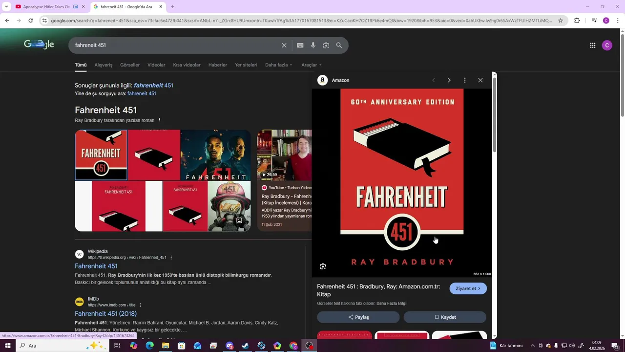The width and height of the screenshot is (625, 352).
Task: Open media control icon in toolbar
Action: [594, 21]
